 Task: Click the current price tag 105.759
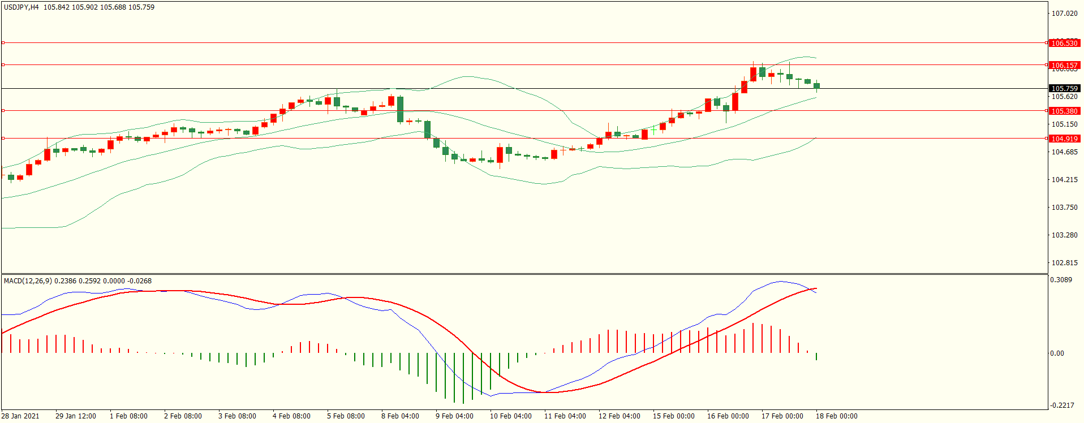(1064, 88)
